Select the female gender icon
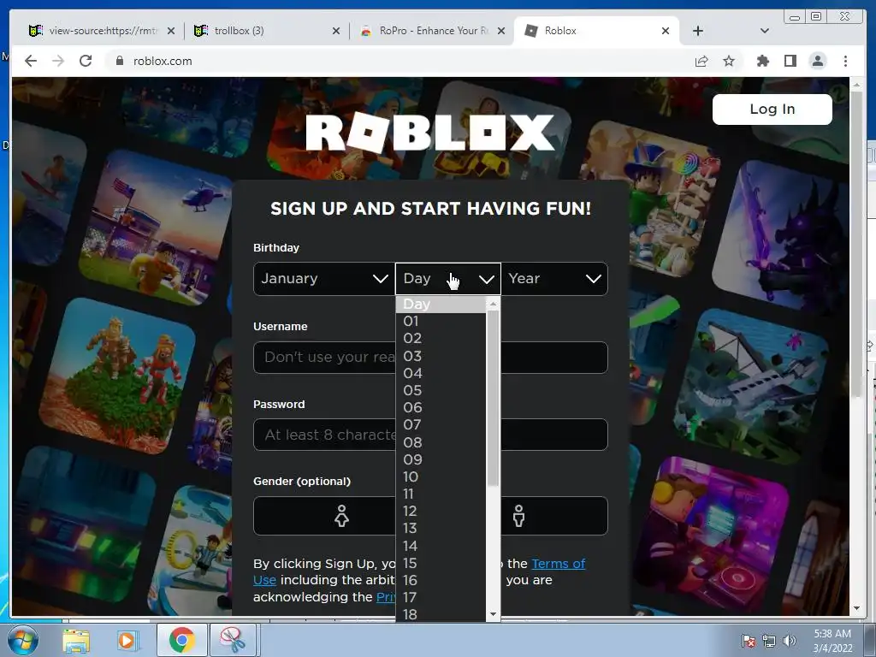 click(341, 516)
